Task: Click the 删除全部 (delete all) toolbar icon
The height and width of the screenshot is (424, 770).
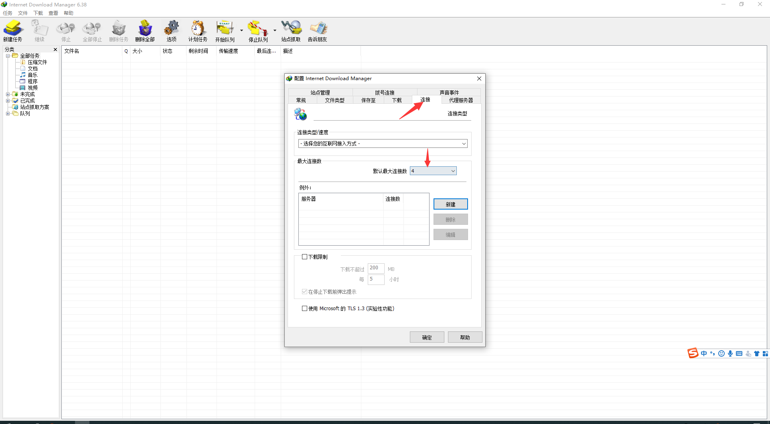Action: pos(145,31)
